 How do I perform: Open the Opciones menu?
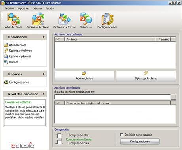pos(23,8)
